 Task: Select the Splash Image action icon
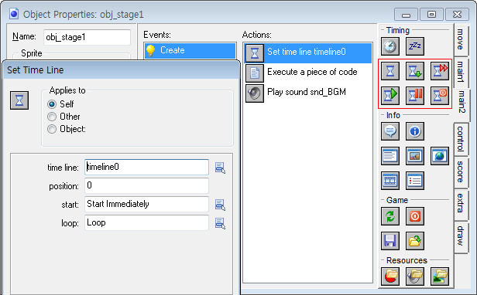[x=415, y=156]
